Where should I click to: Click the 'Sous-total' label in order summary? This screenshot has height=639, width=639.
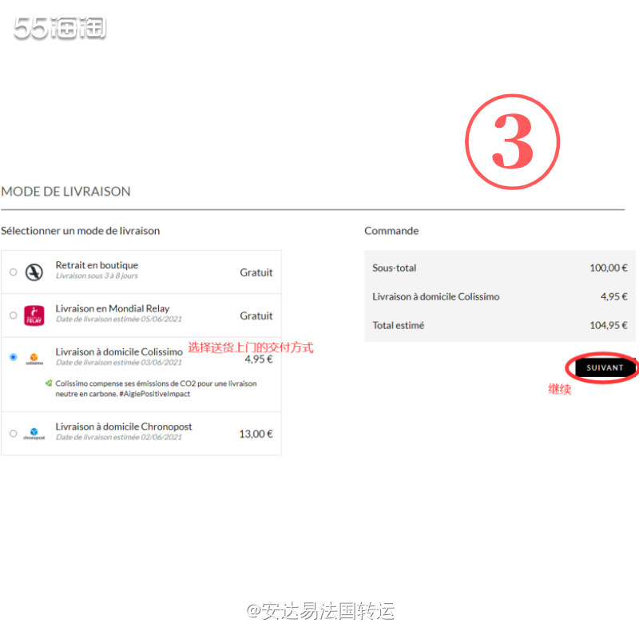pos(394,268)
